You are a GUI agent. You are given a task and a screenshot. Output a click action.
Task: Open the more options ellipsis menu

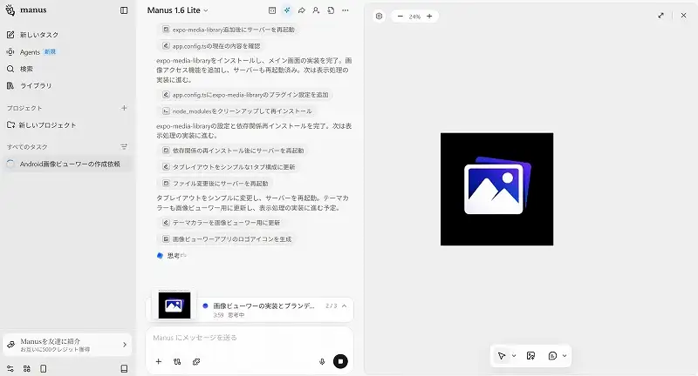346,10
